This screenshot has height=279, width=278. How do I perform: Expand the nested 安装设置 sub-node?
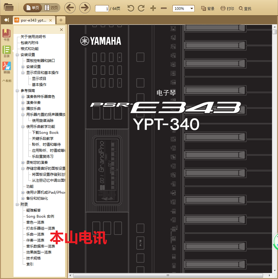pos(23,67)
